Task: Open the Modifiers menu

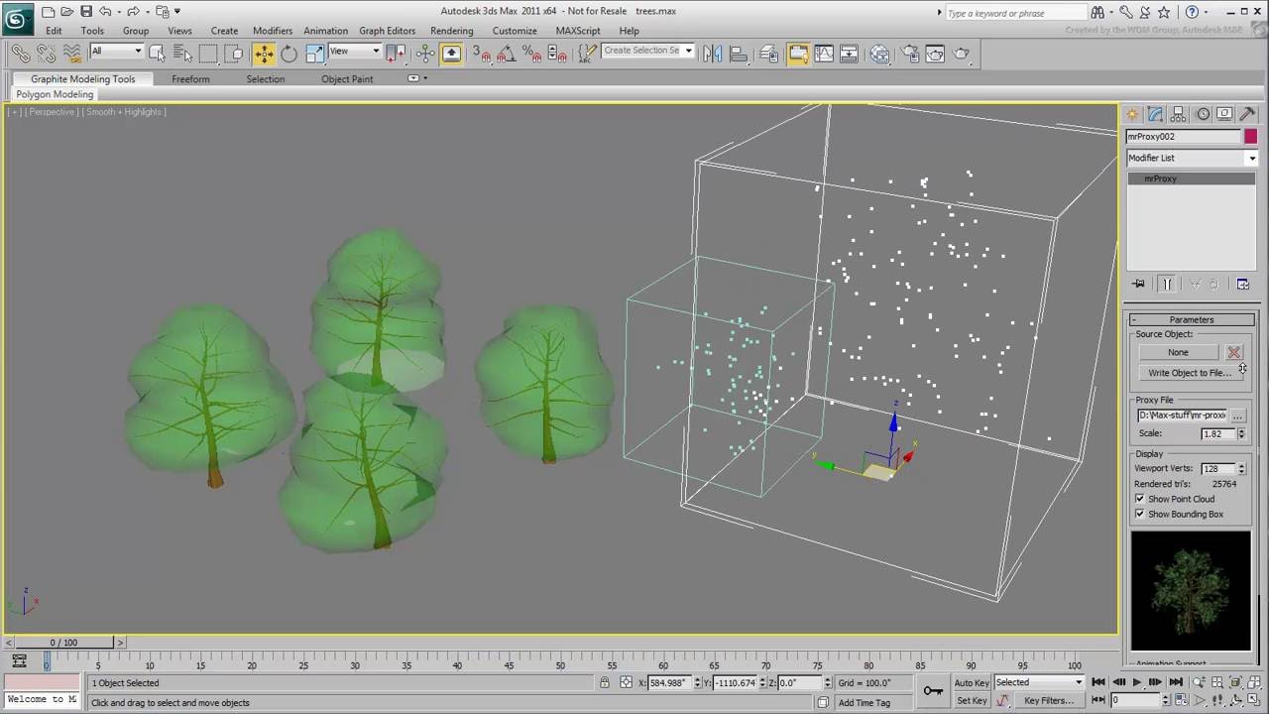Action: coord(273,31)
